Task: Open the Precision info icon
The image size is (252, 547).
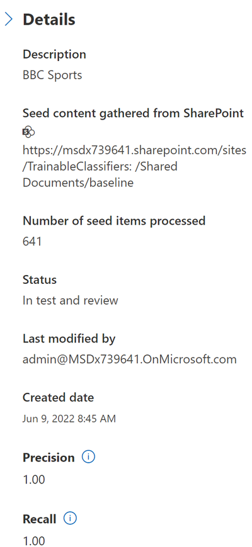Action: (88, 457)
